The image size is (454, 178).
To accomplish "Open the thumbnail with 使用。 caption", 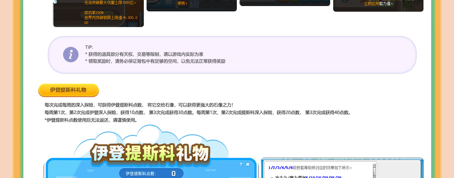I will point(191,5).
